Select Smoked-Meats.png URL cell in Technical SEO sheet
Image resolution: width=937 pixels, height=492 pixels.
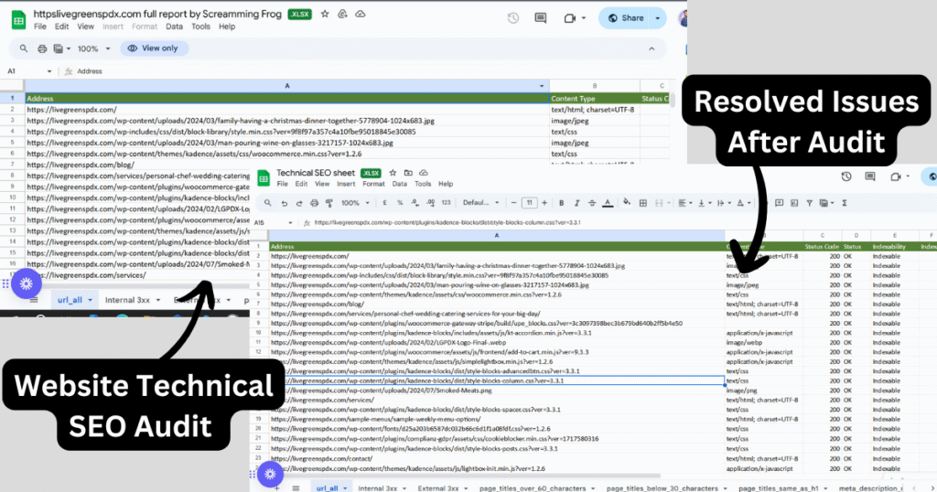click(x=497, y=390)
